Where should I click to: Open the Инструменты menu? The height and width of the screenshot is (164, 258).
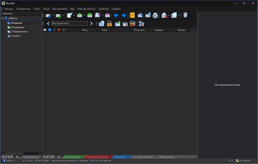point(60,8)
